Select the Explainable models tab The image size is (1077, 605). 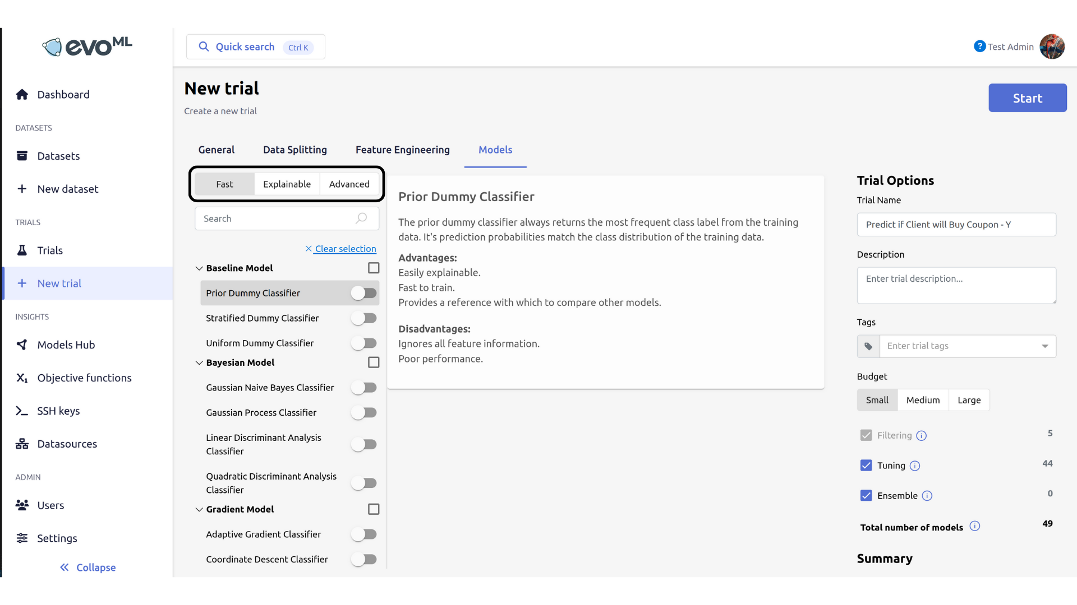click(287, 184)
